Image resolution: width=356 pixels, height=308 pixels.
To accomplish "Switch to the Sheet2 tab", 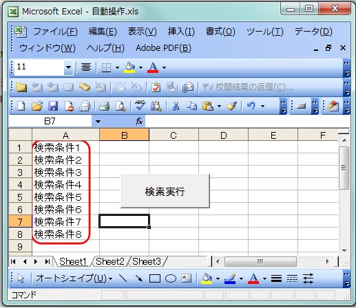I will click(x=110, y=261).
